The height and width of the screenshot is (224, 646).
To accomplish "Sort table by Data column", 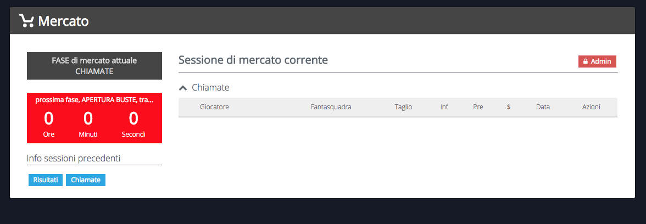I will (x=543, y=107).
